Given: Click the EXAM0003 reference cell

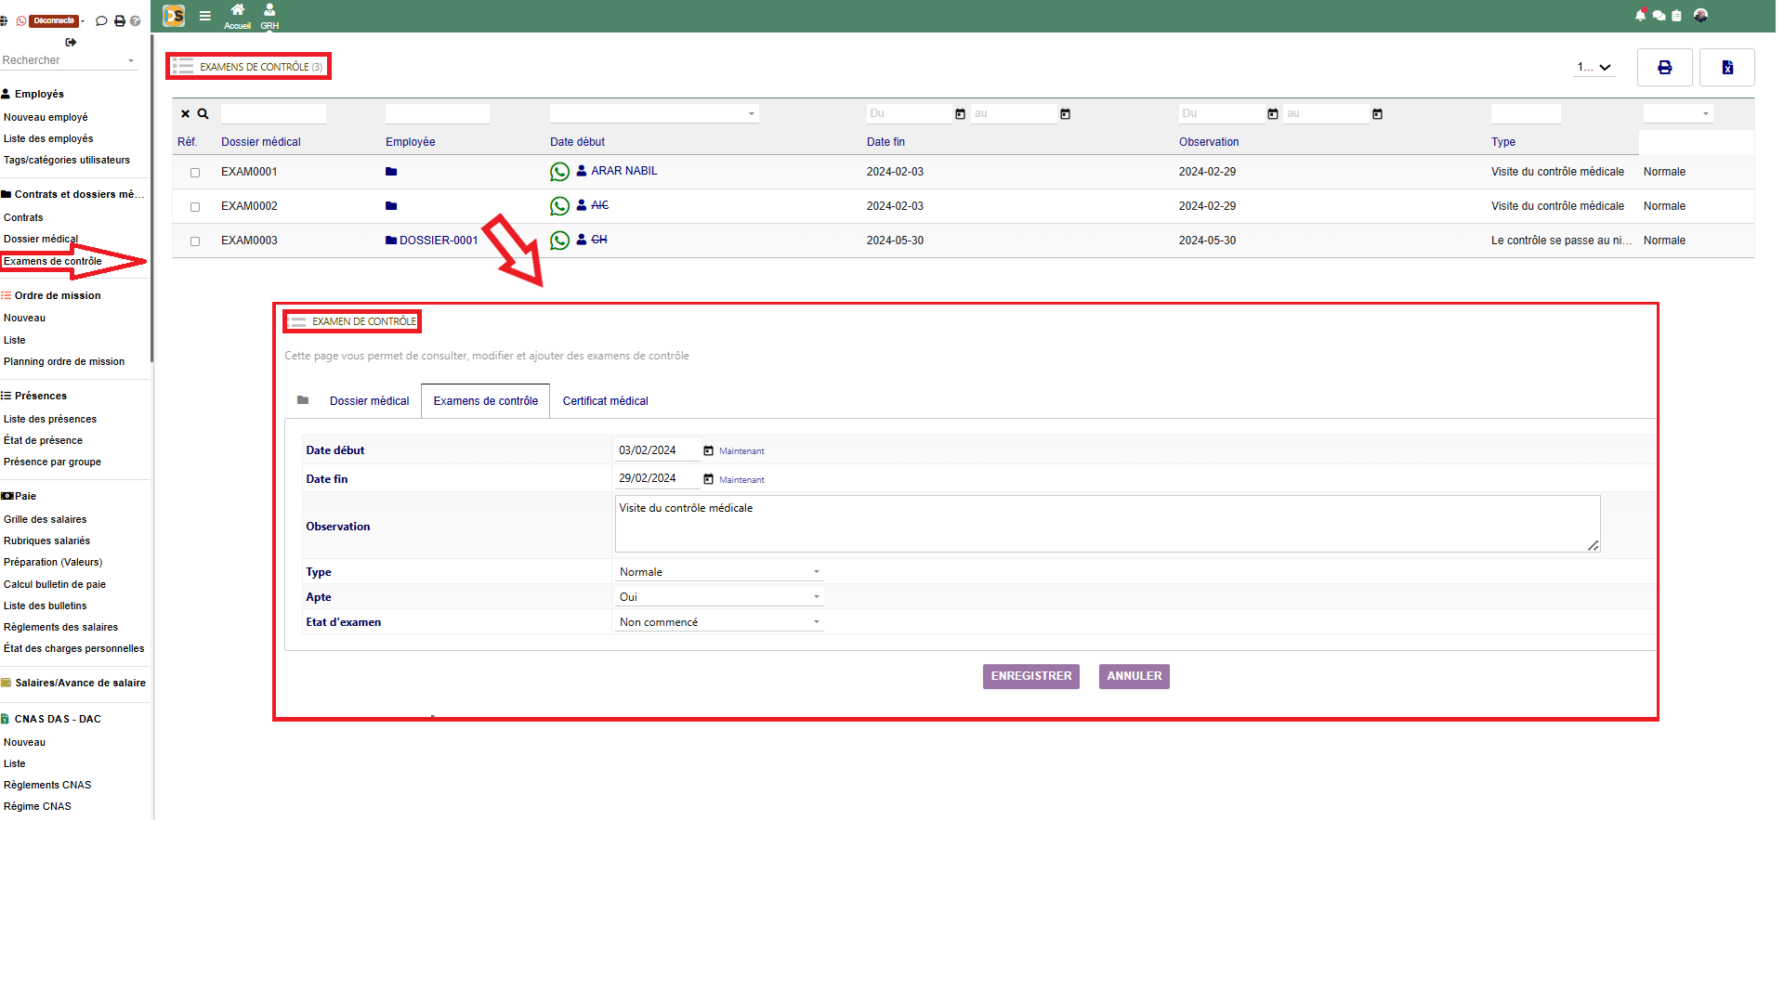Looking at the screenshot, I should click(249, 241).
